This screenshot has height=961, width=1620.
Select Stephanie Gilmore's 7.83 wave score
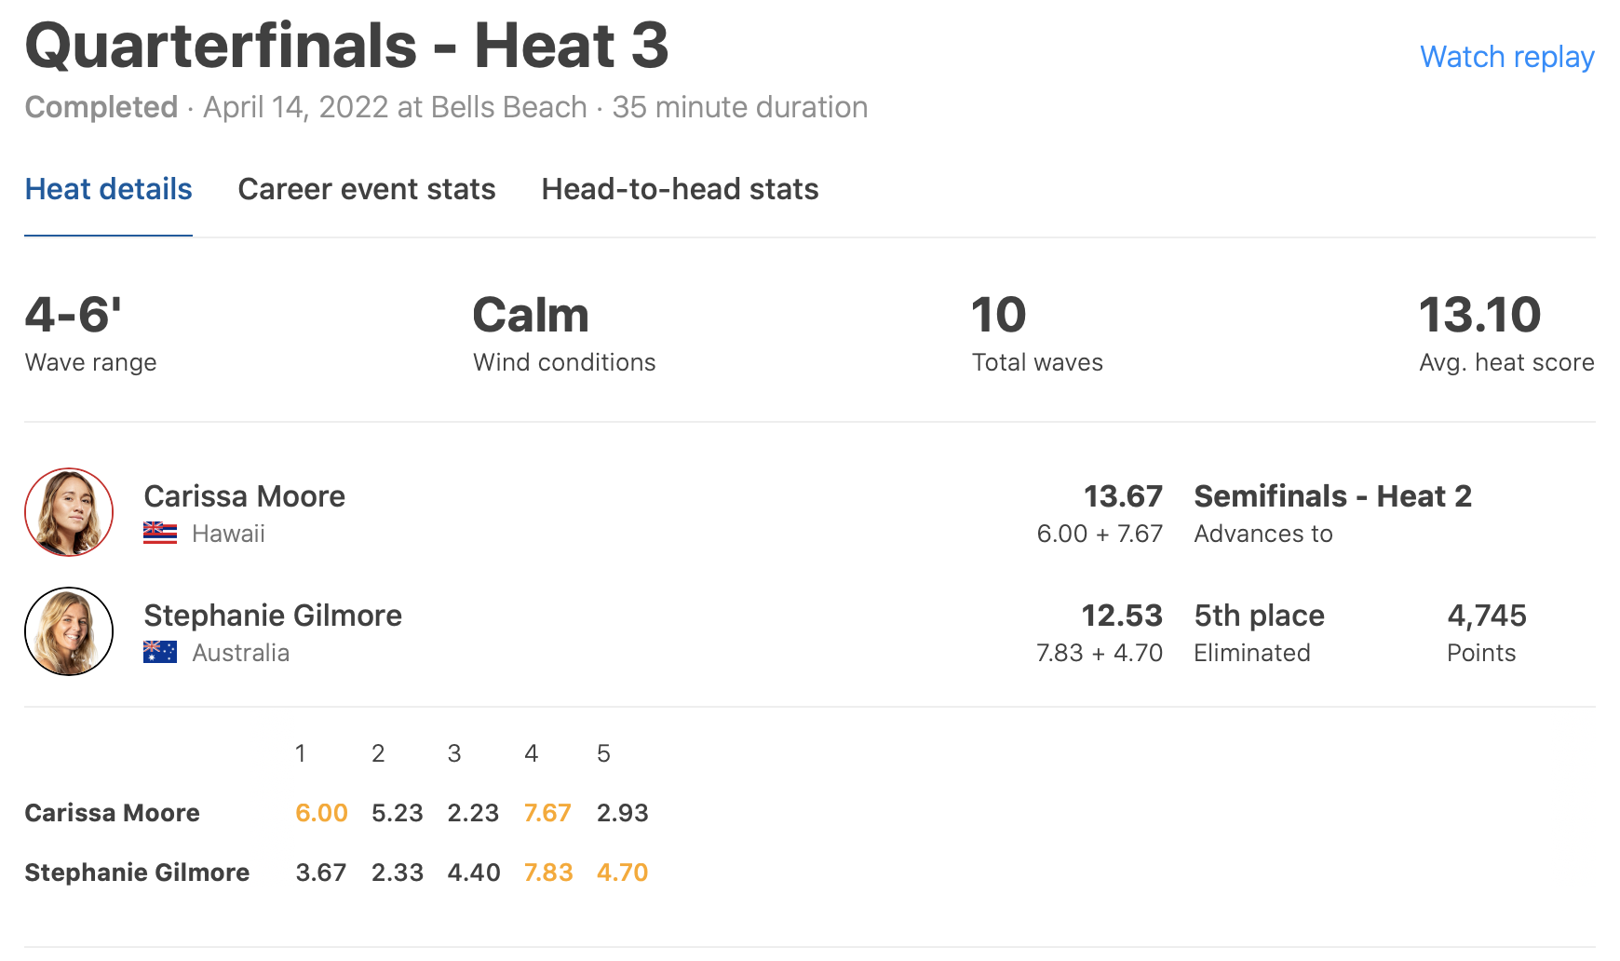click(x=548, y=873)
